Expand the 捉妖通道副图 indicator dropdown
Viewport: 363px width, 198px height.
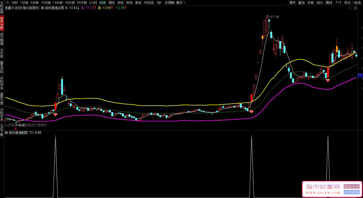[6, 133]
